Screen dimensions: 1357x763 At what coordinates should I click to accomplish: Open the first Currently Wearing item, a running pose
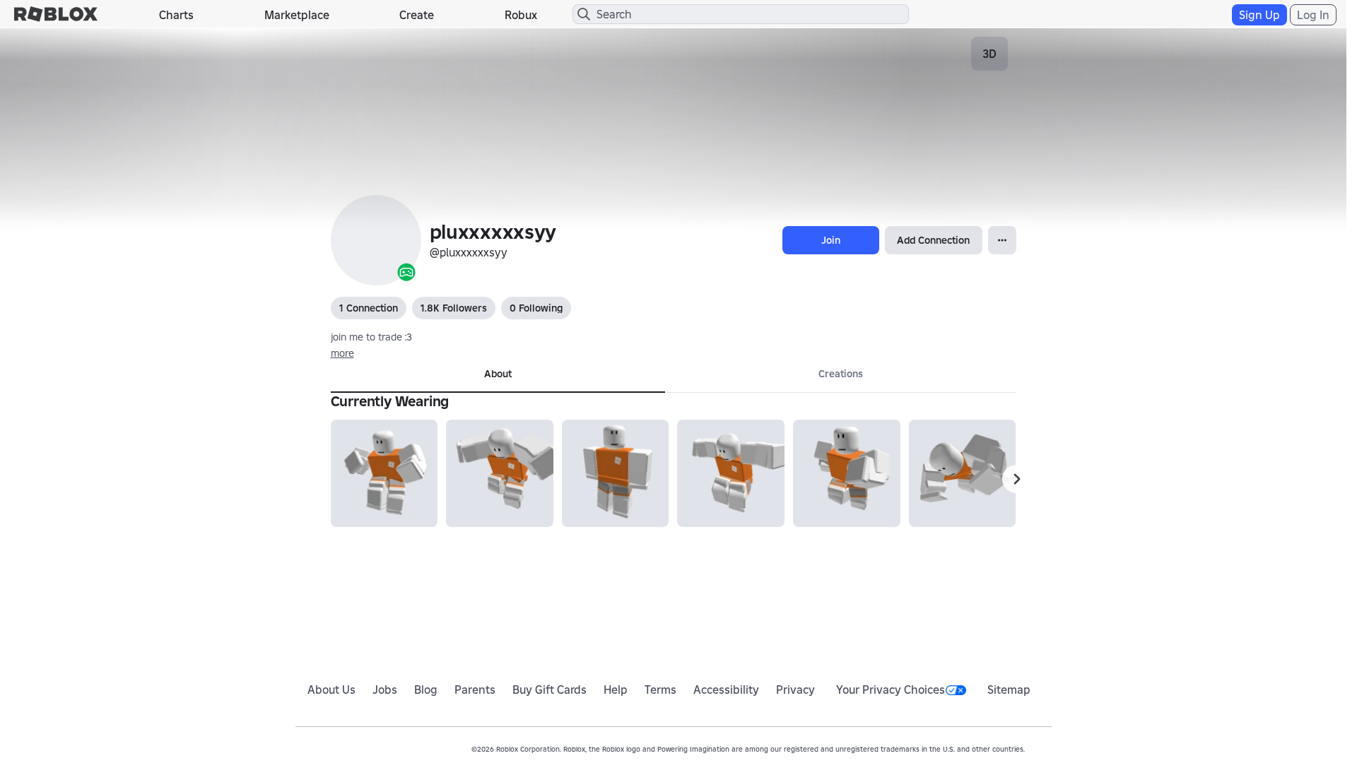[384, 473]
